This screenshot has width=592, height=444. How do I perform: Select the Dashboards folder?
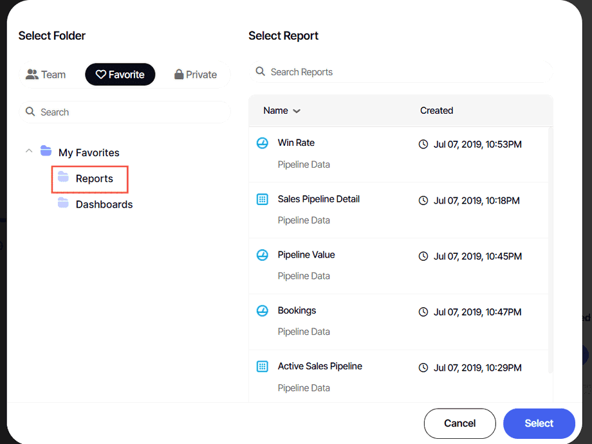point(104,204)
